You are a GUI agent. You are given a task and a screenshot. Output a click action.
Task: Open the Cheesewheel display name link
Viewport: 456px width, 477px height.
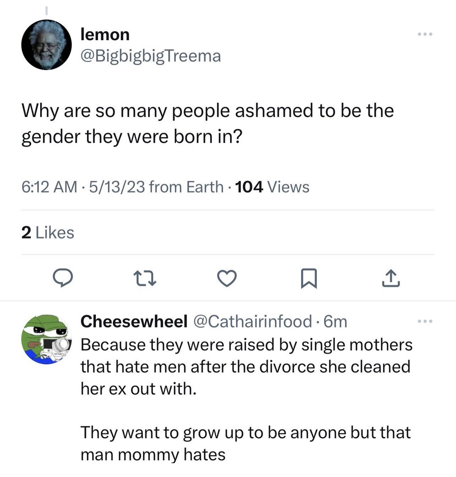tap(134, 322)
